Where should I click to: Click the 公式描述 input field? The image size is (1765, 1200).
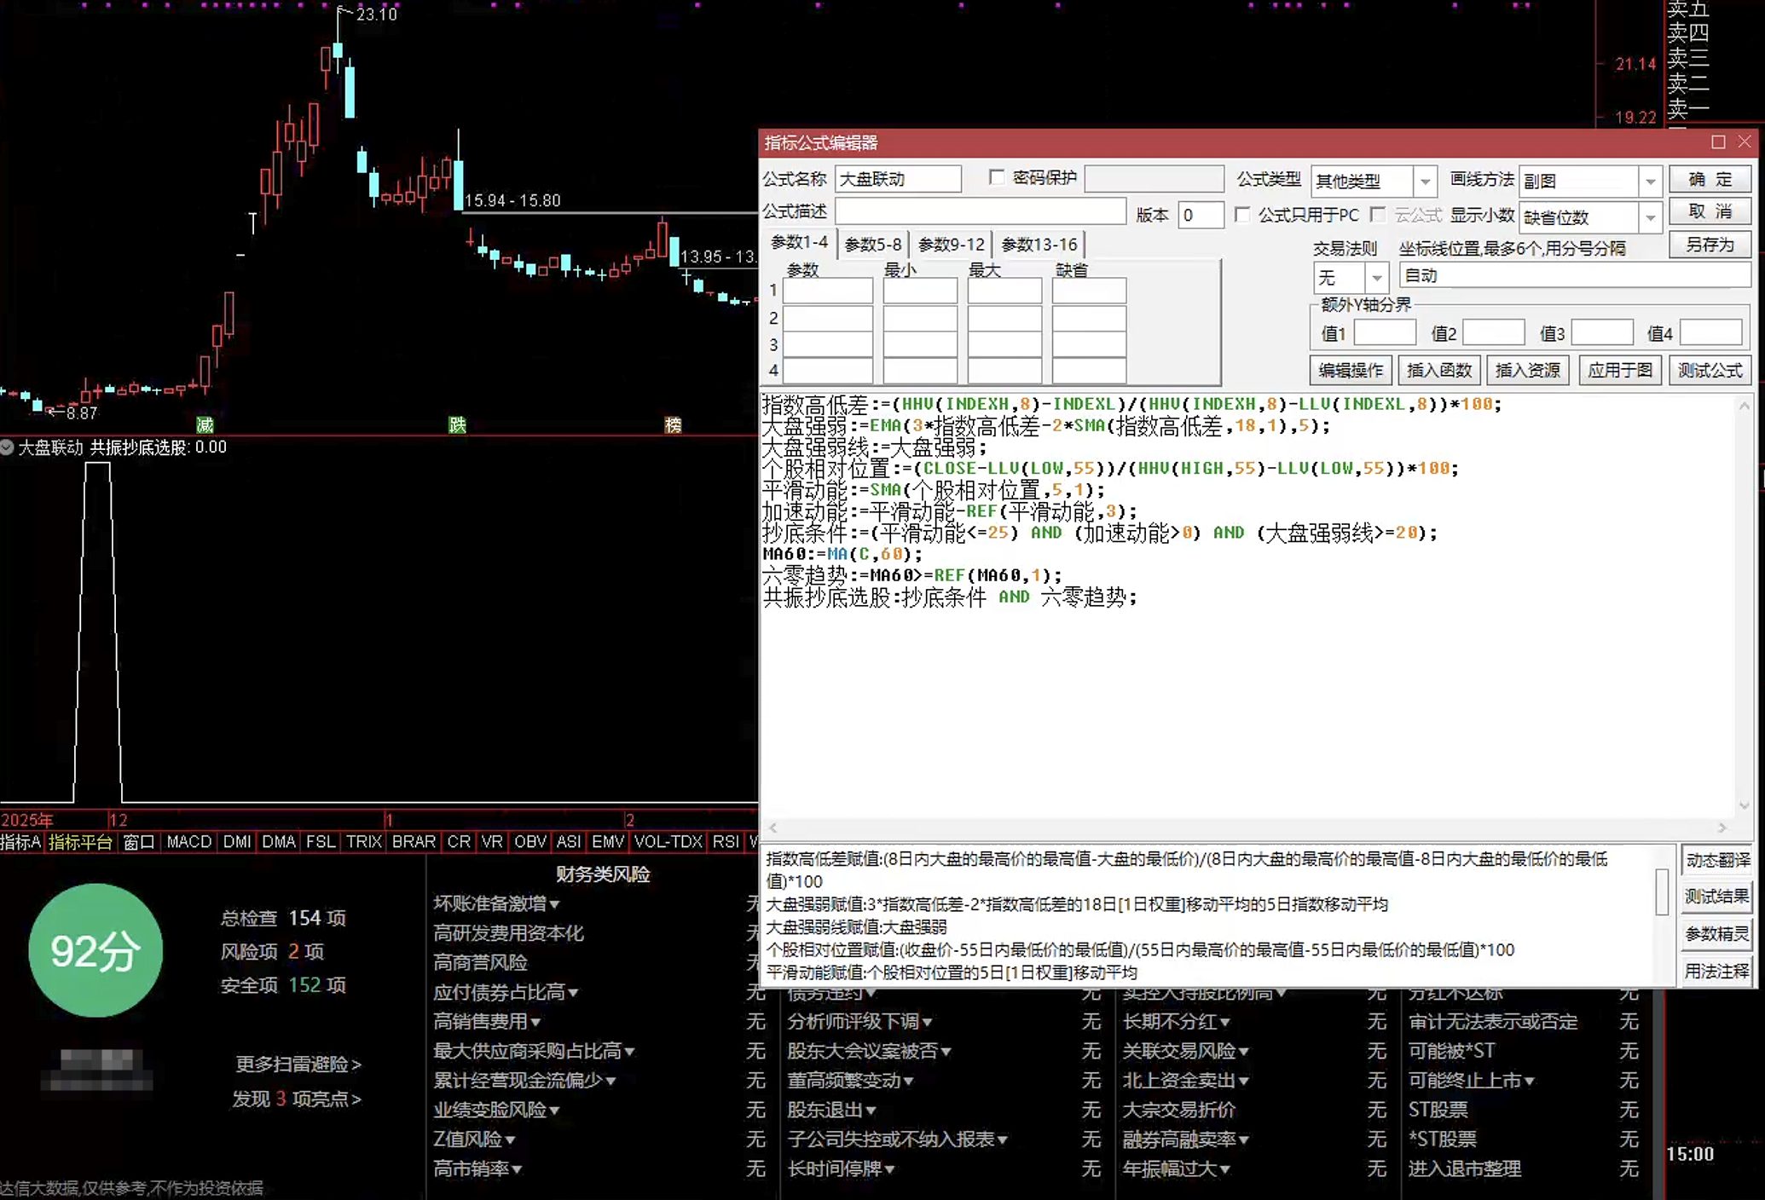point(981,211)
